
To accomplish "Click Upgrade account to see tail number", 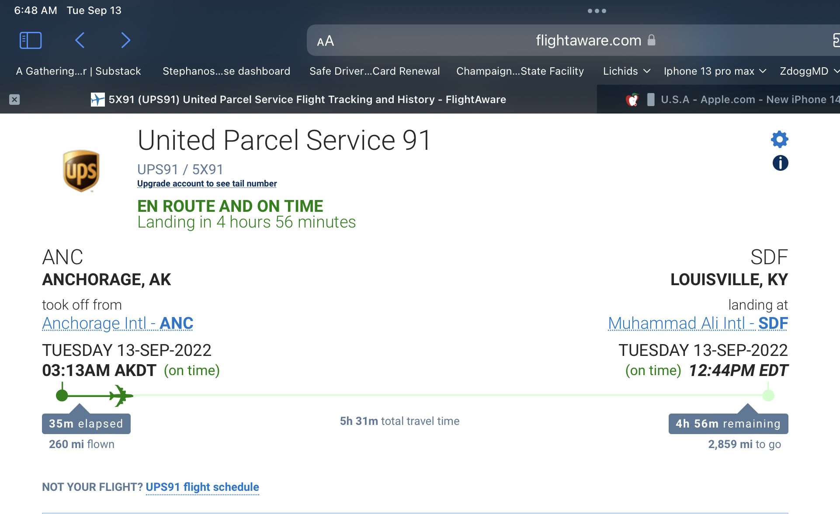I will 207,184.
